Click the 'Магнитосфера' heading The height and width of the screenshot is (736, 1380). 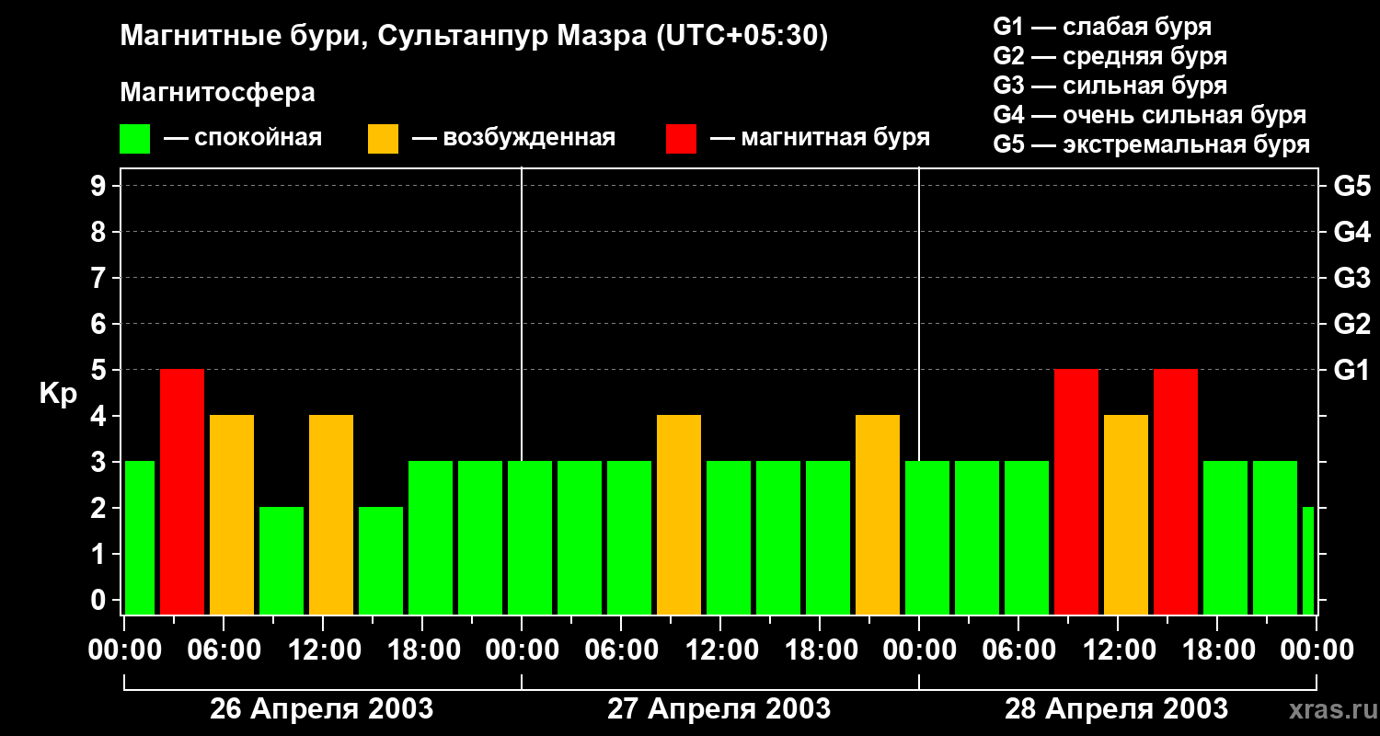pyautogui.click(x=218, y=93)
